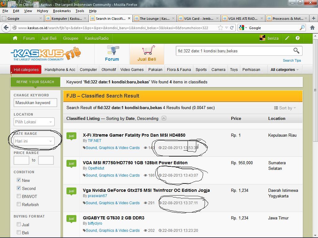The width and height of the screenshot is (318, 238).
Task: Open the Handphone & Acc category
Action: coord(60,70)
